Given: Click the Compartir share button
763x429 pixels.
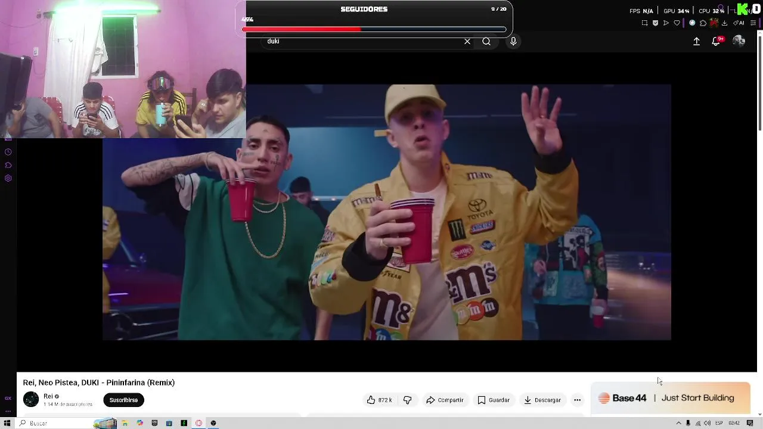Looking at the screenshot, I should 445,400.
